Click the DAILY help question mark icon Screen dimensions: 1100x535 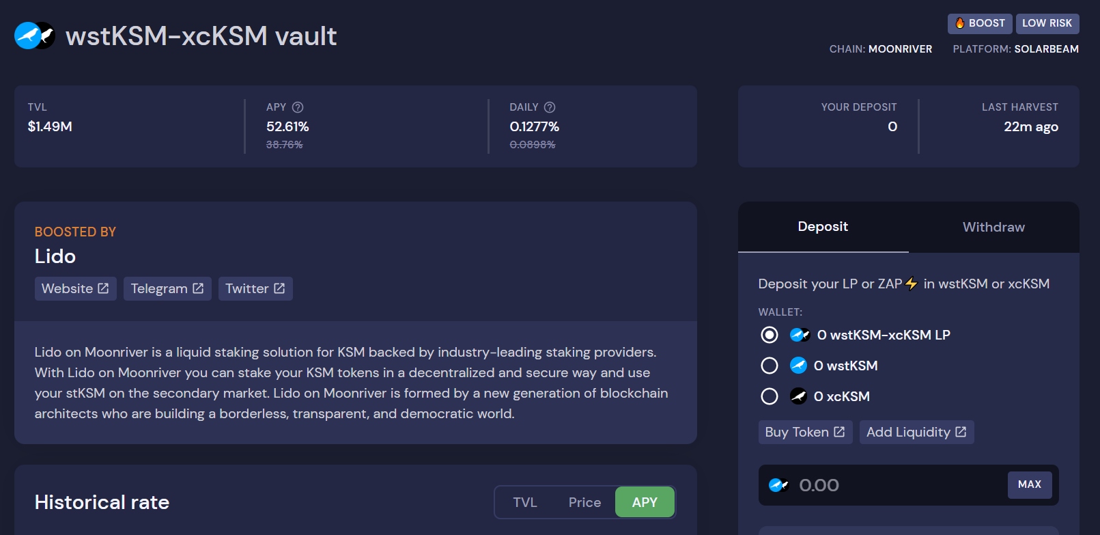pyautogui.click(x=550, y=107)
